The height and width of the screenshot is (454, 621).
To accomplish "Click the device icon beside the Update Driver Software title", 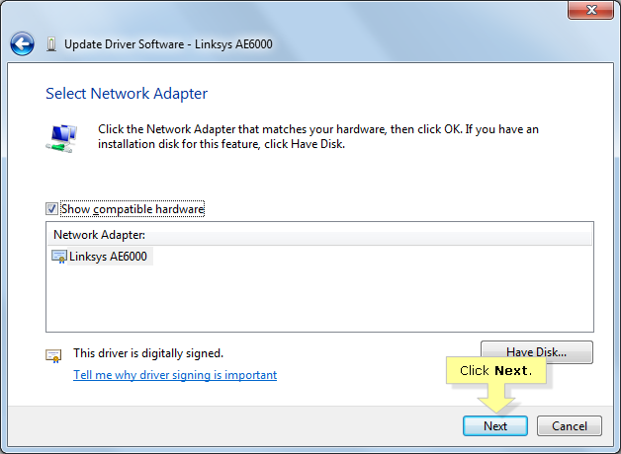I will [x=51, y=44].
